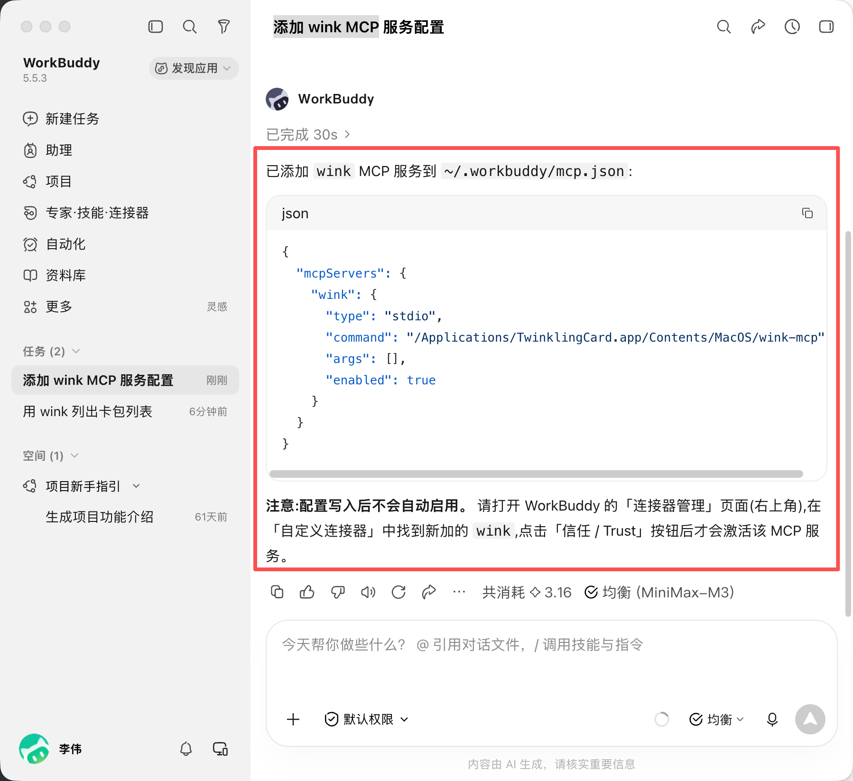Start voice input microphone
Image resolution: width=853 pixels, height=781 pixels.
[772, 719]
